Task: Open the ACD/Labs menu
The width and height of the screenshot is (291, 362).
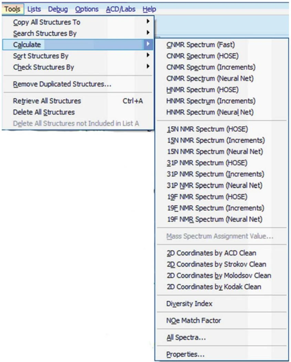Action: (120, 9)
